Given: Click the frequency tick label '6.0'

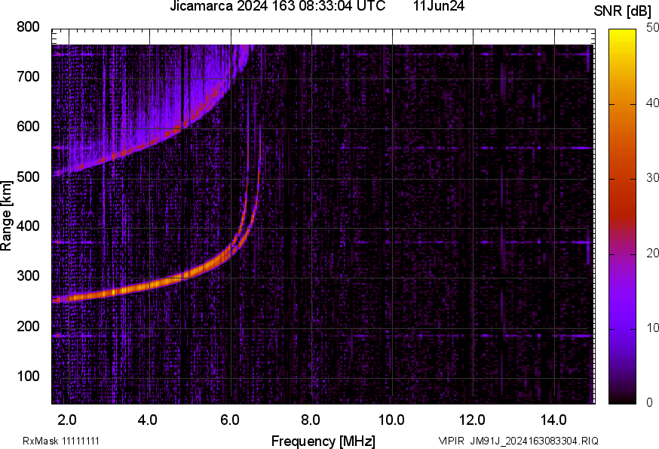Looking at the screenshot, I should pos(229,420).
